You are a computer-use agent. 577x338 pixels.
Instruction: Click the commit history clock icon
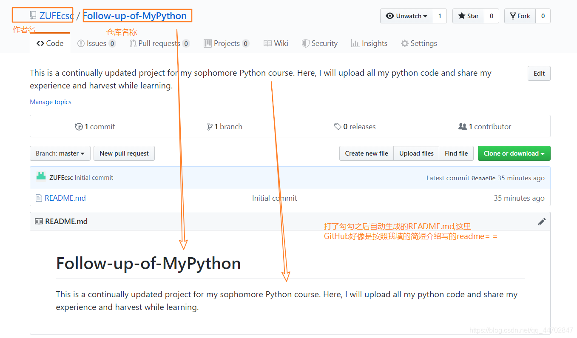coord(79,127)
